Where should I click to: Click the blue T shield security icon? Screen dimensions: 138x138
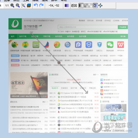[99, 45]
